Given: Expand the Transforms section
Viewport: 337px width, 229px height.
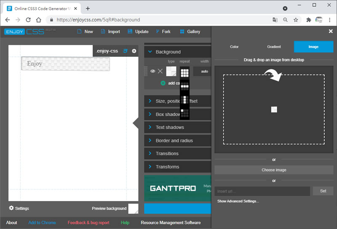Looking at the screenshot, I should pyautogui.click(x=177, y=167).
